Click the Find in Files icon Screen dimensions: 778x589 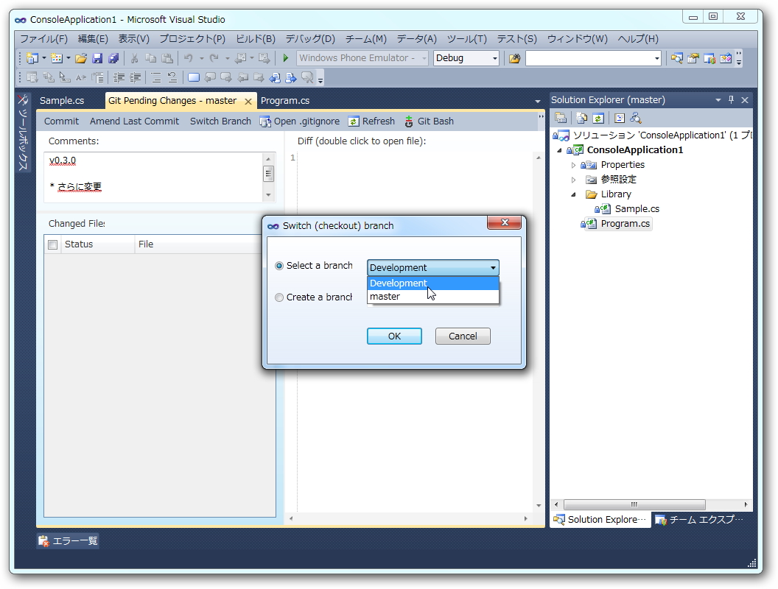click(514, 58)
